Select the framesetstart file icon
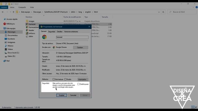The height and width of the screenshot is (111, 198). (x=27, y=27)
